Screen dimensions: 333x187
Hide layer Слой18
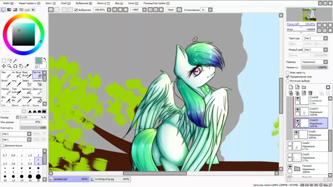pyautogui.click(x=297, y=98)
